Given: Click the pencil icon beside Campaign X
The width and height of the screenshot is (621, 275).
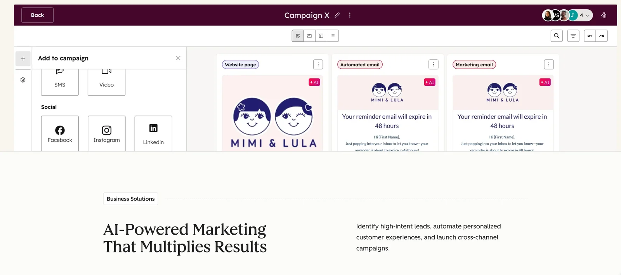Looking at the screenshot, I should click(337, 15).
